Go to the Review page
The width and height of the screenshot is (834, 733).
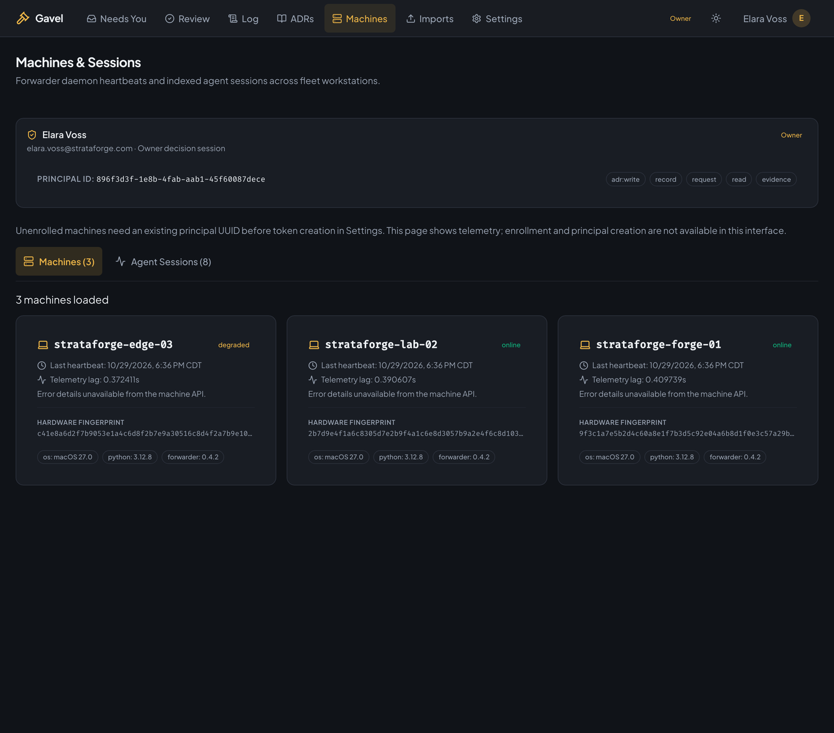pos(187,19)
